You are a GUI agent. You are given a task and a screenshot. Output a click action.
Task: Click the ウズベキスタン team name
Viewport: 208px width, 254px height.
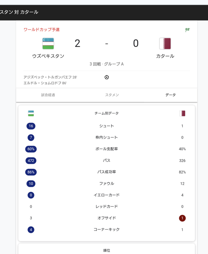[x=48, y=56]
